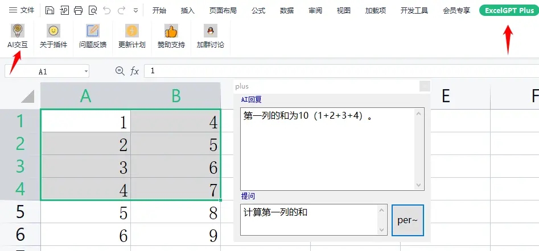539x251 pixels.
Task: Click the 提问 question input box
Action: click(308, 219)
